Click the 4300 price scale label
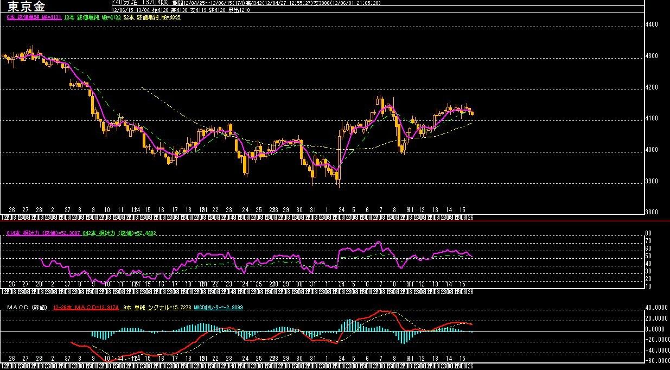This screenshot has width=670, height=370. 652,56
